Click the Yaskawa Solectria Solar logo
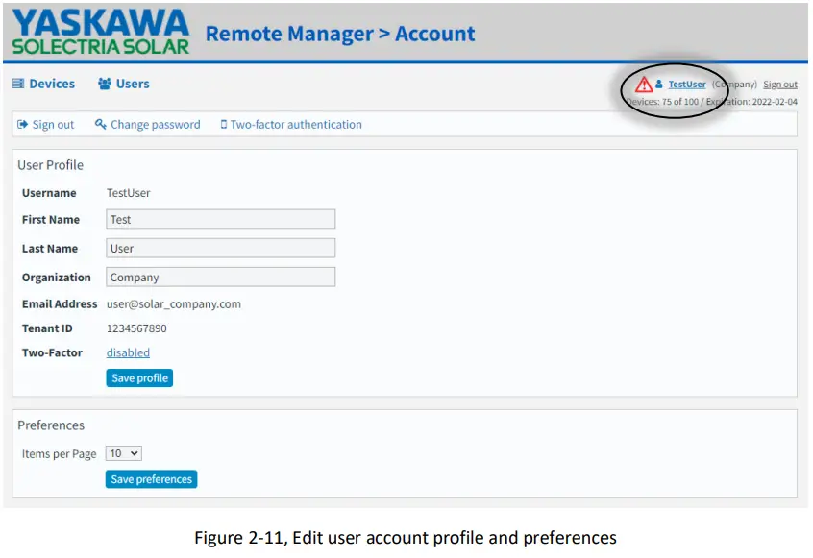 (x=101, y=32)
